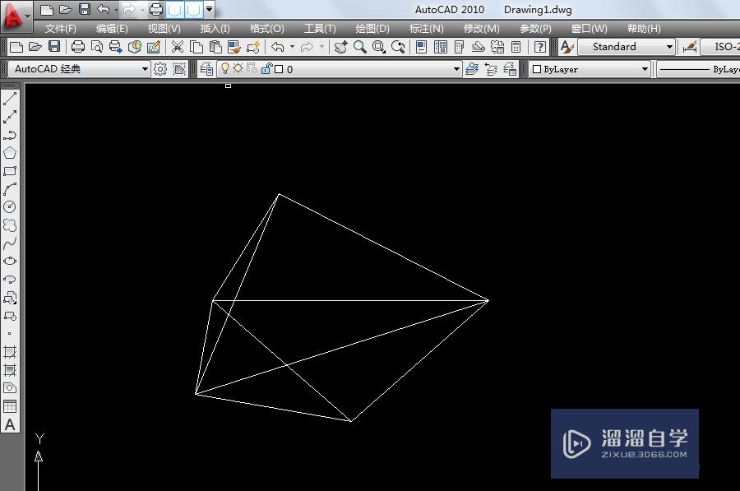Image resolution: width=740 pixels, height=491 pixels.
Task: Select the Table tool
Action: click(10, 406)
